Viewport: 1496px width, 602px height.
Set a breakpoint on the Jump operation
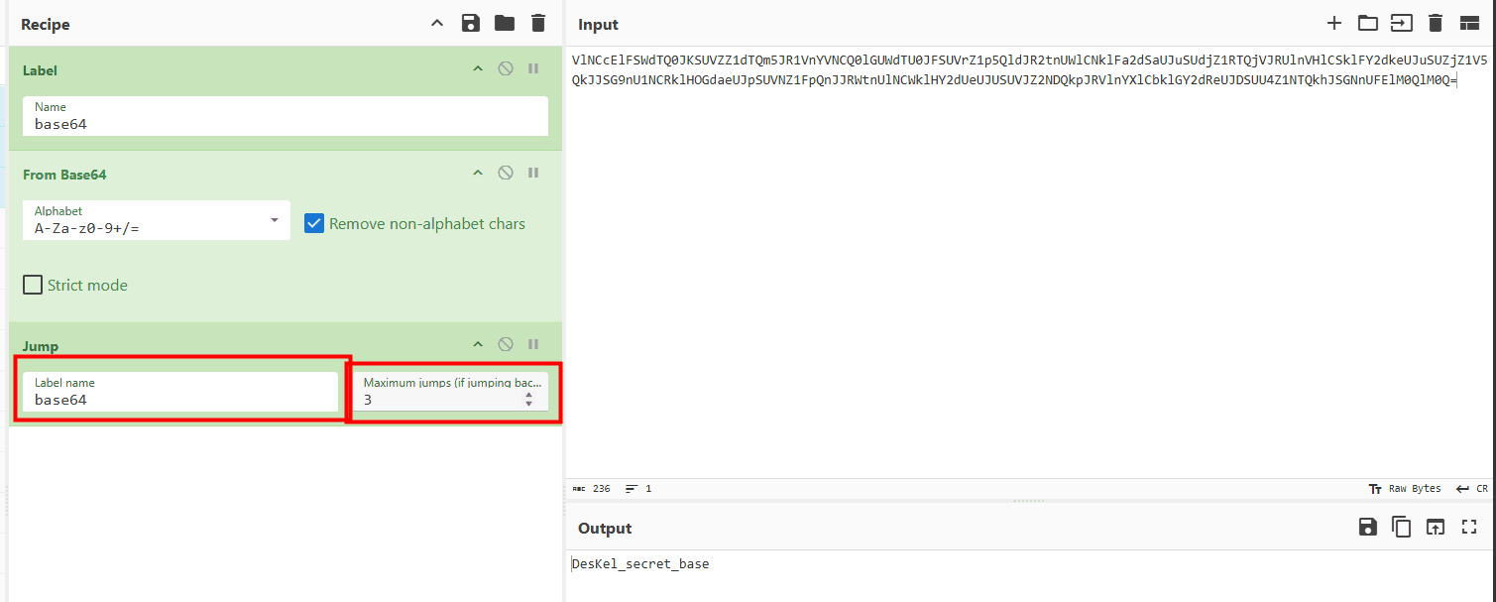[533, 345]
